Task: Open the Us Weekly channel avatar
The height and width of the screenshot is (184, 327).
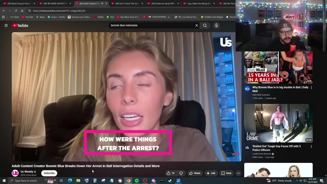Action: 15,173
